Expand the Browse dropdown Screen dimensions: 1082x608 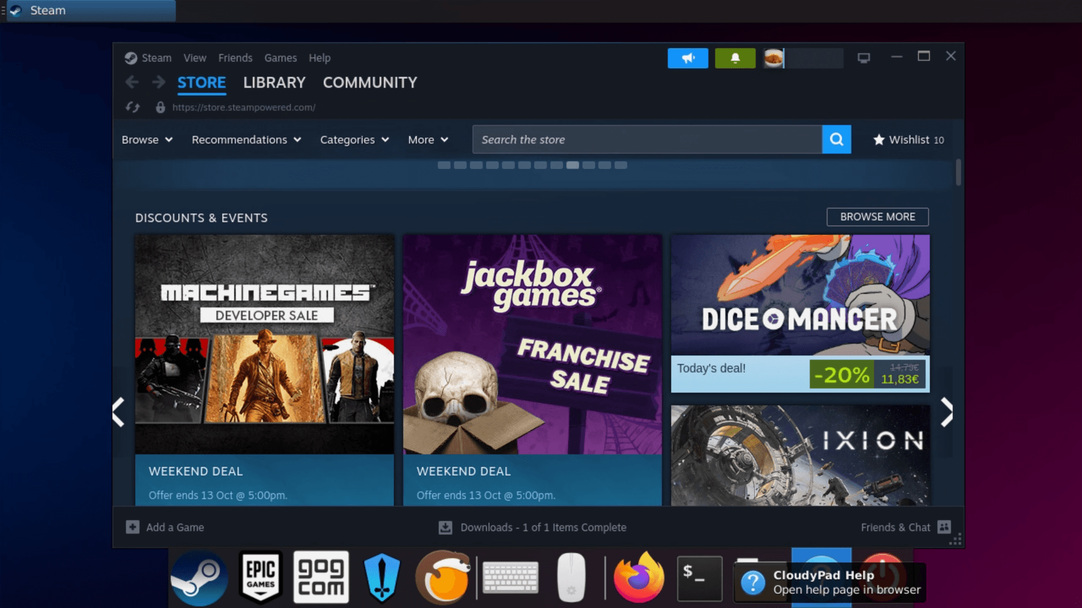click(147, 140)
